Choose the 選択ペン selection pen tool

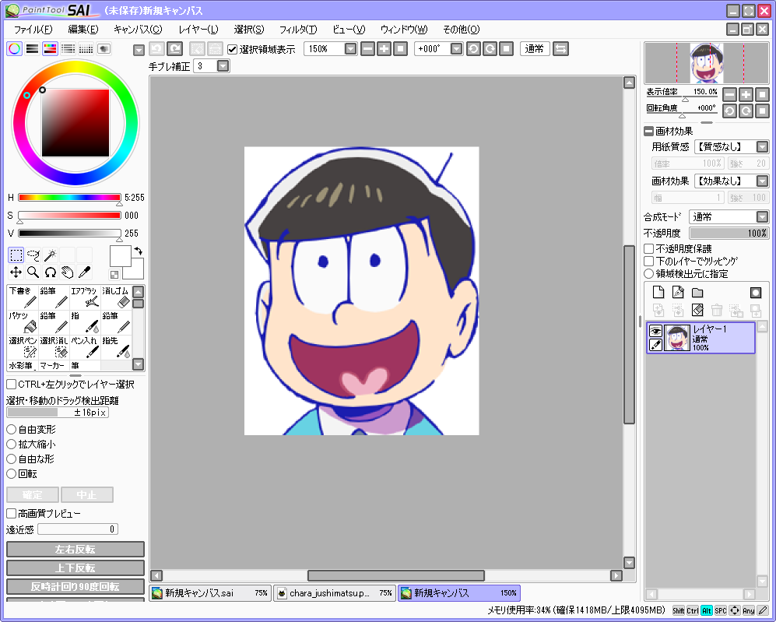point(23,347)
